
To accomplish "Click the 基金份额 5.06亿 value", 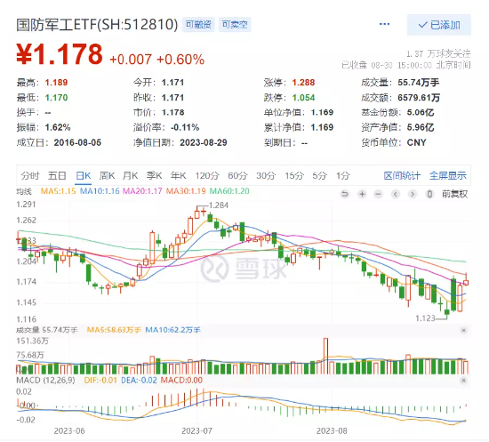I will pyautogui.click(x=421, y=112).
